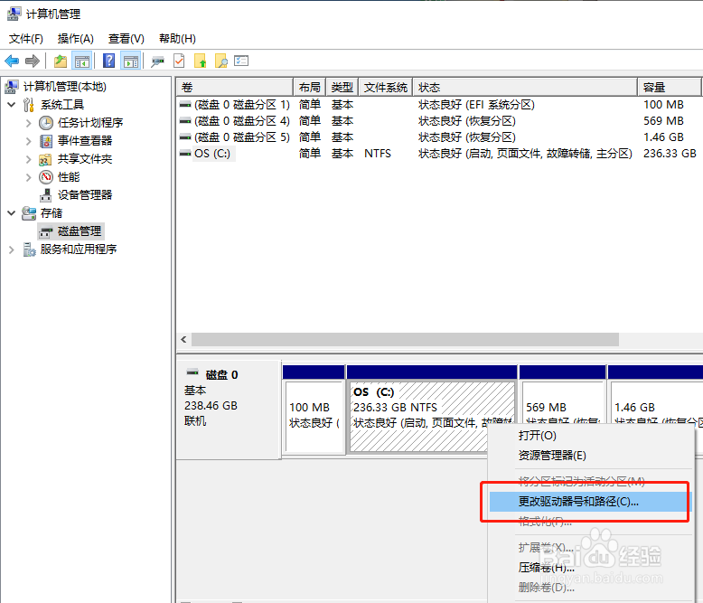Toggle the show/hide console tree icon
The image size is (703, 603).
[82, 61]
